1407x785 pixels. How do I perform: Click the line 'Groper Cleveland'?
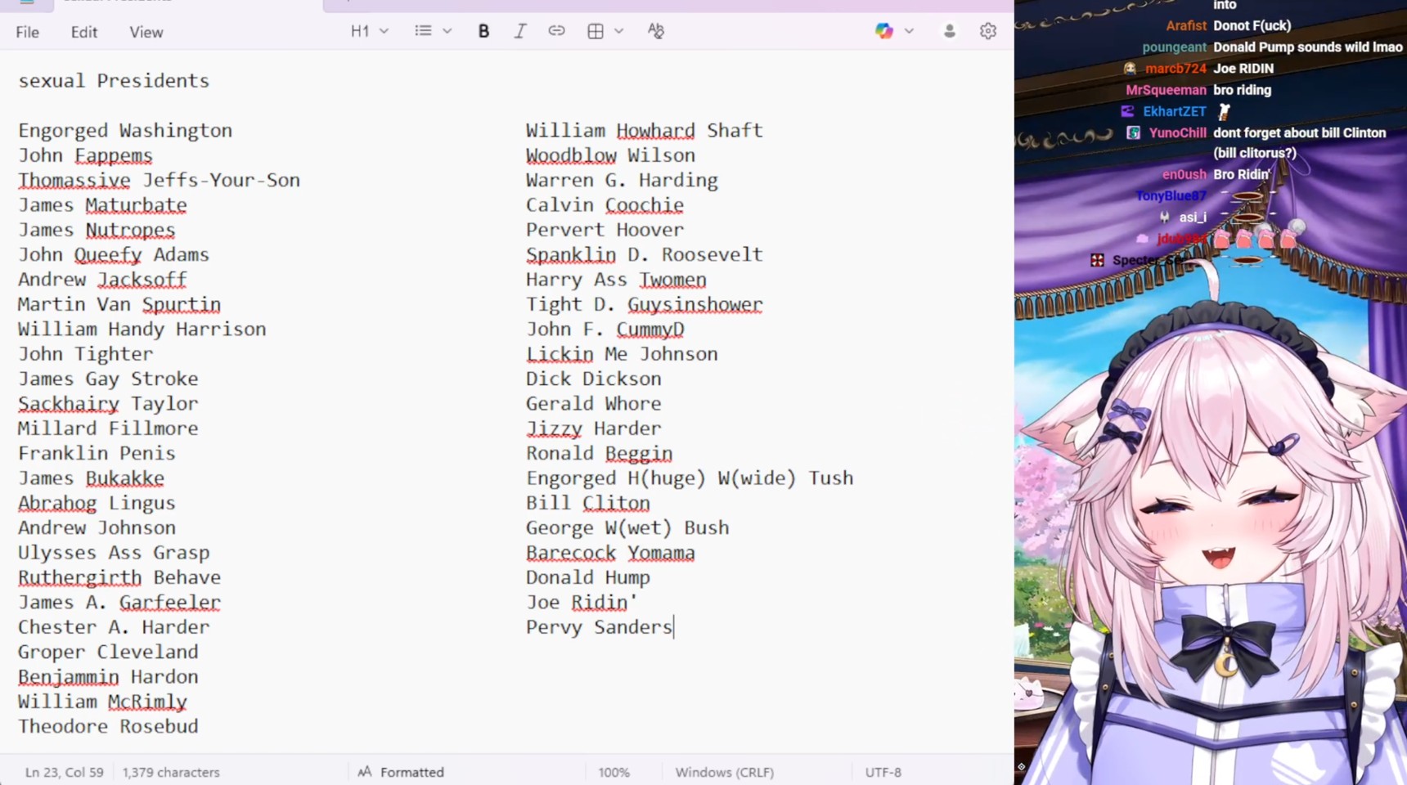point(108,652)
